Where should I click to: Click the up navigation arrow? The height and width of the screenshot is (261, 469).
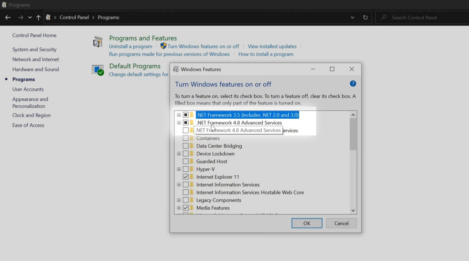click(x=38, y=17)
